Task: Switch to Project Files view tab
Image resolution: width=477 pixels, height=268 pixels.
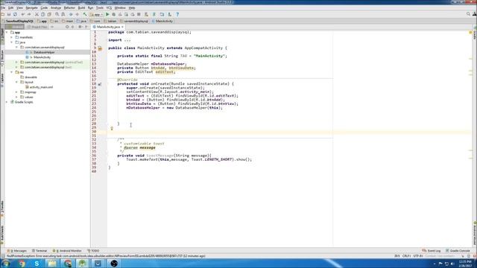Action: coord(37,27)
